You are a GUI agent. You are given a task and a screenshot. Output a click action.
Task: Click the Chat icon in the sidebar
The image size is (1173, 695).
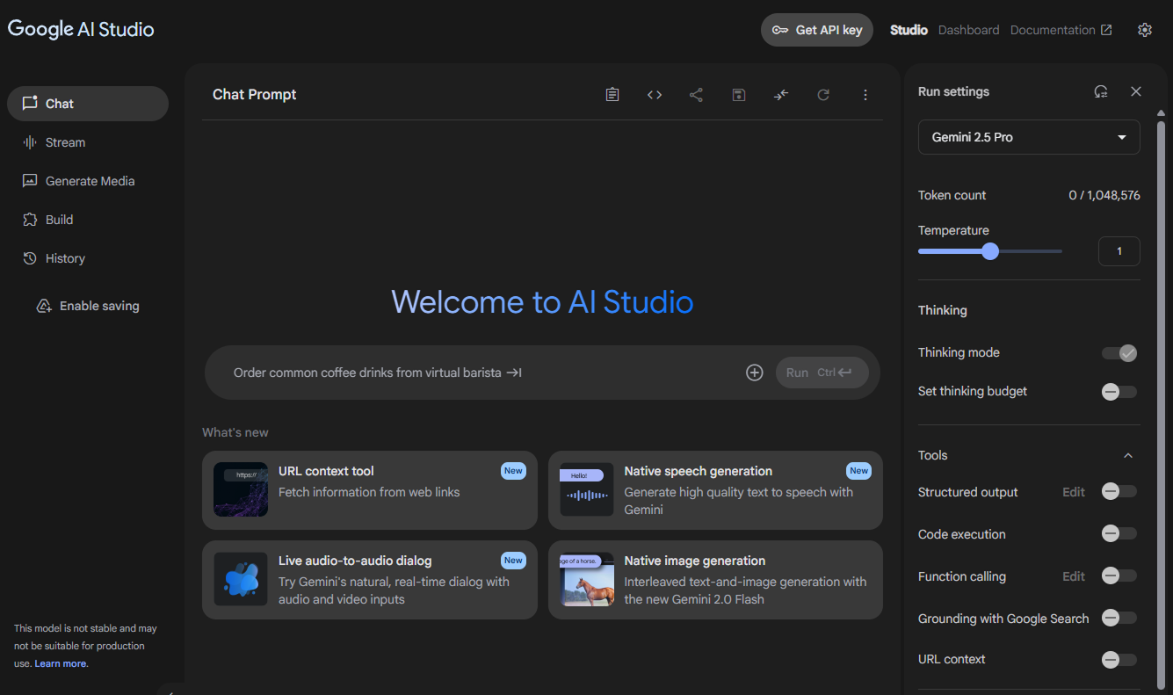coord(30,103)
